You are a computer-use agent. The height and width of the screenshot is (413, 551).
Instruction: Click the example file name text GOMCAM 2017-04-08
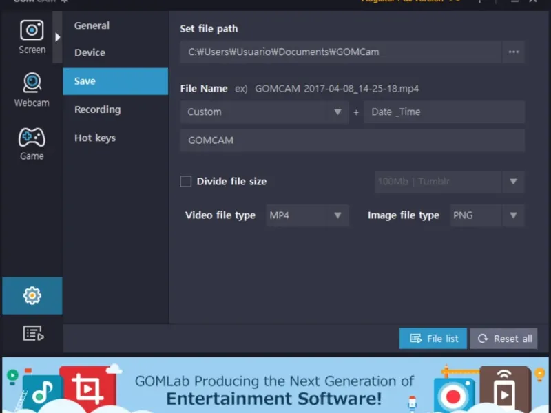click(x=337, y=89)
